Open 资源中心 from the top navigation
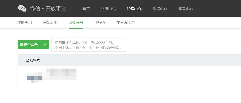 coord(108,9)
